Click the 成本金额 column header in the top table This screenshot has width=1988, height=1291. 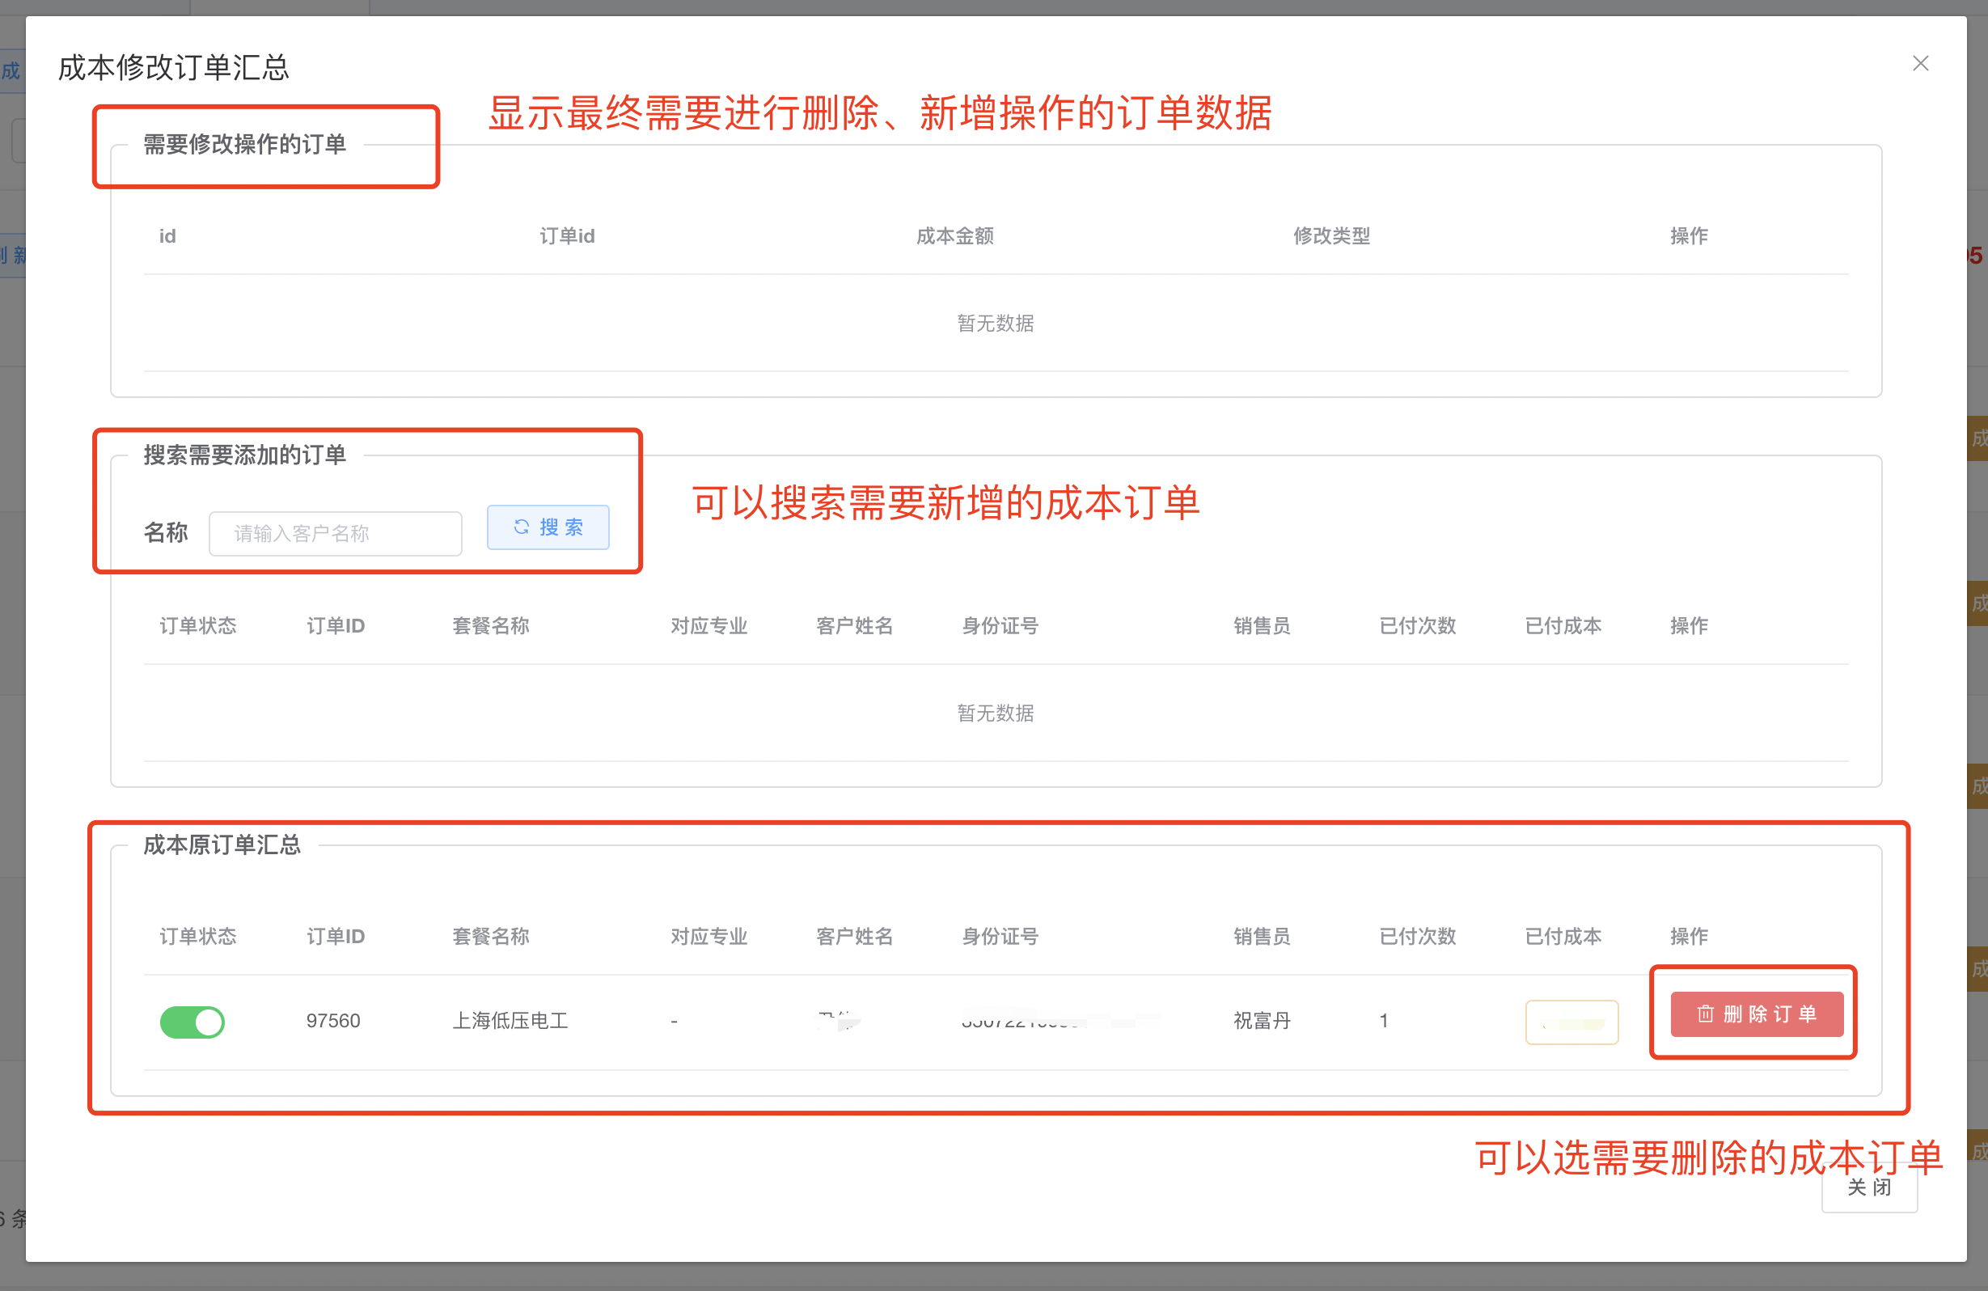[x=954, y=236]
